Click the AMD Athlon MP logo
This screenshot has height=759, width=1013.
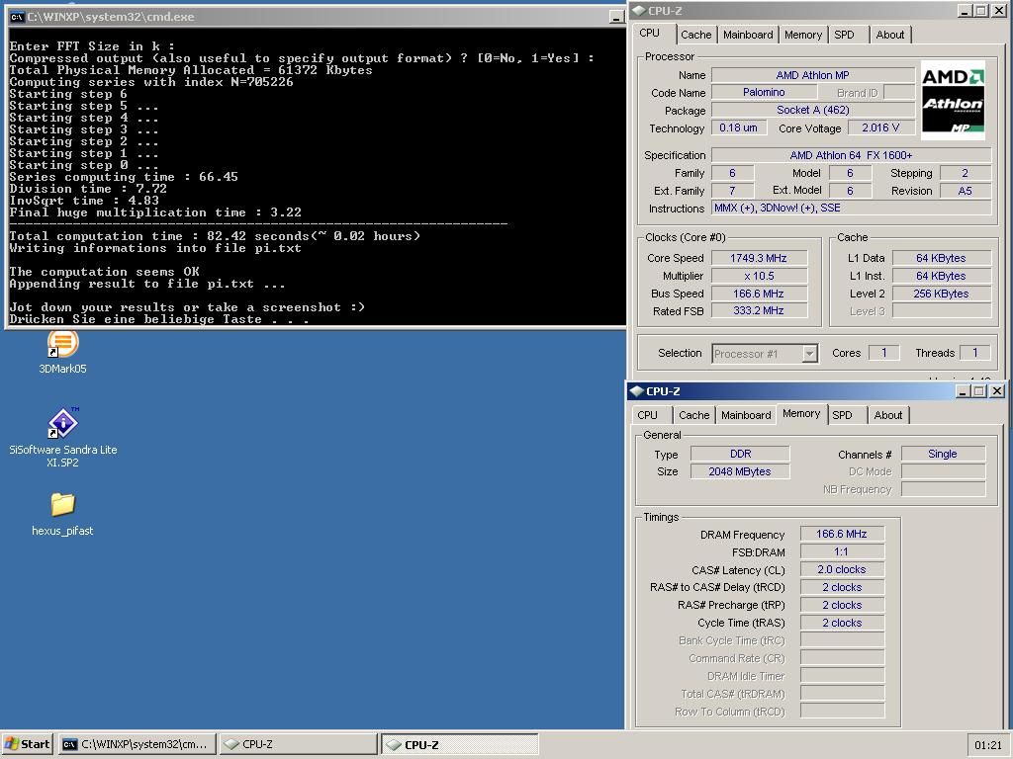(953, 100)
